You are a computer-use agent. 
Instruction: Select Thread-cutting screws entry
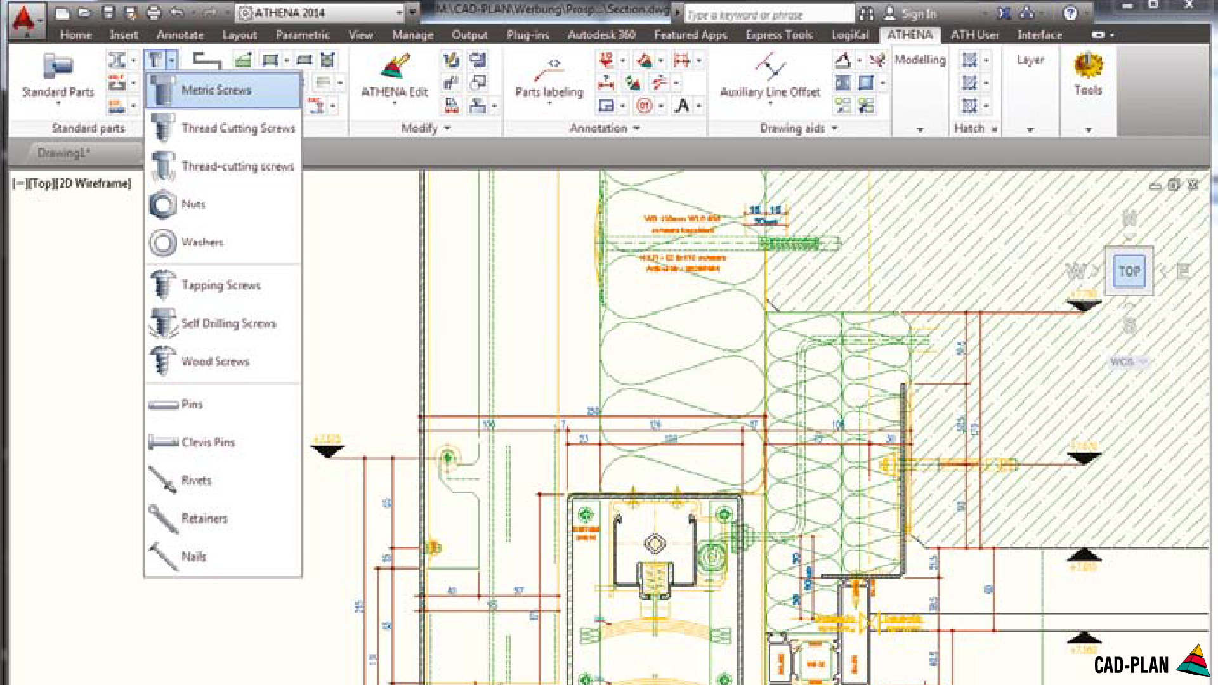(223, 166)
